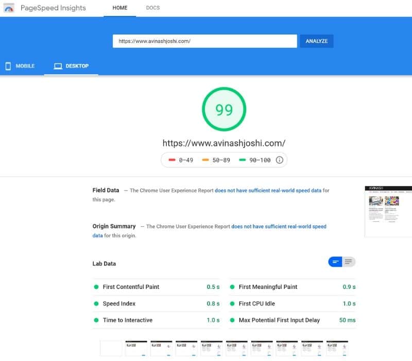
Task: Click Max Potential First Input Delay row
Action: click(x=293, y=320)
